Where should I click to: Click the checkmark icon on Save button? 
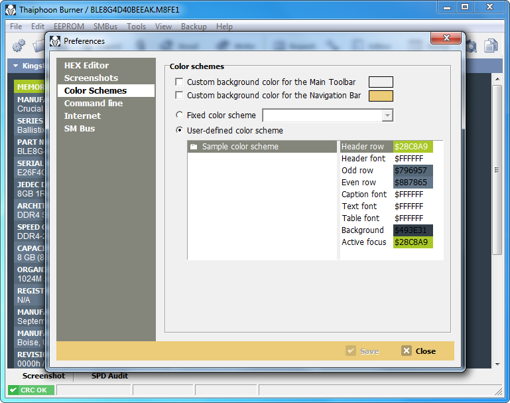click(351, 351)
